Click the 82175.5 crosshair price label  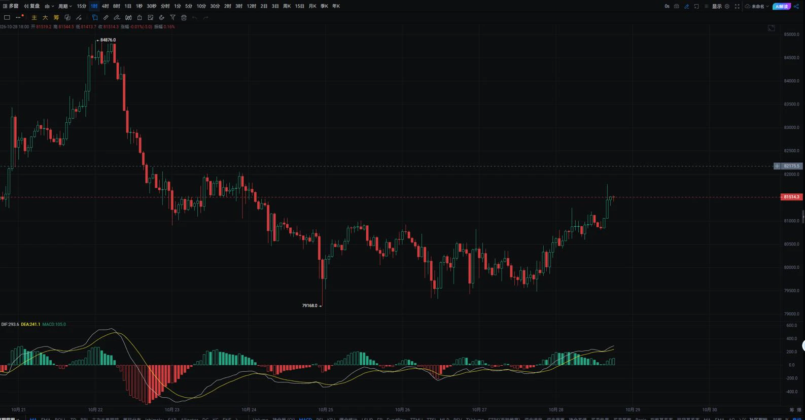click(791, 166)
